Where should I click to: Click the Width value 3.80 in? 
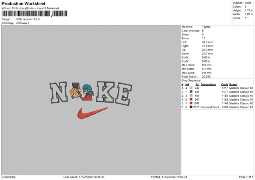(249, 14)
